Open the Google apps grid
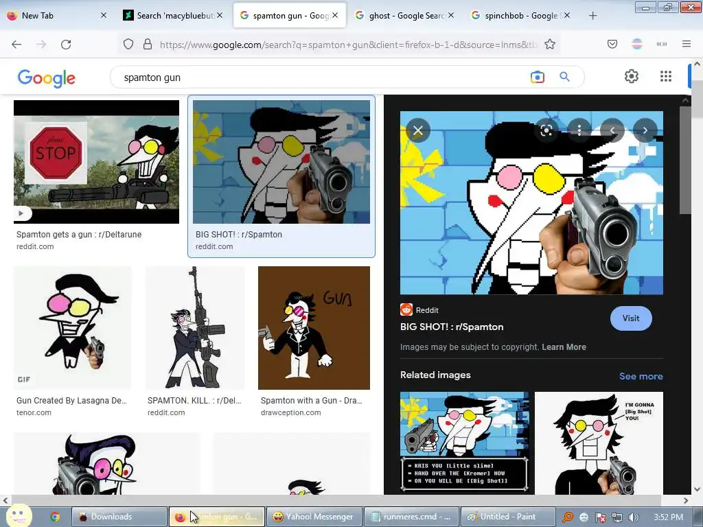The height and width of the screenshot is (527, 703). click(x=666, y=76)
